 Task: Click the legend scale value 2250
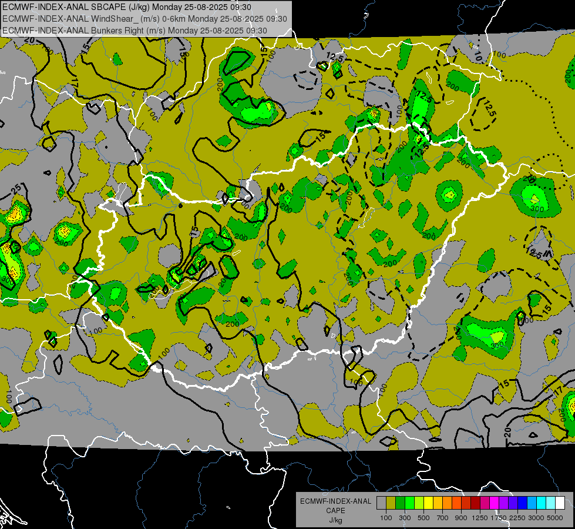[x=517, y=518]
